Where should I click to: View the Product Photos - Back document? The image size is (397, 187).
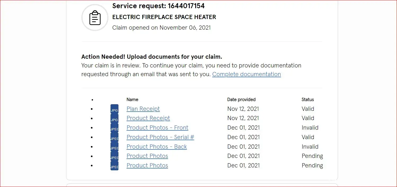tap(157, 147)
